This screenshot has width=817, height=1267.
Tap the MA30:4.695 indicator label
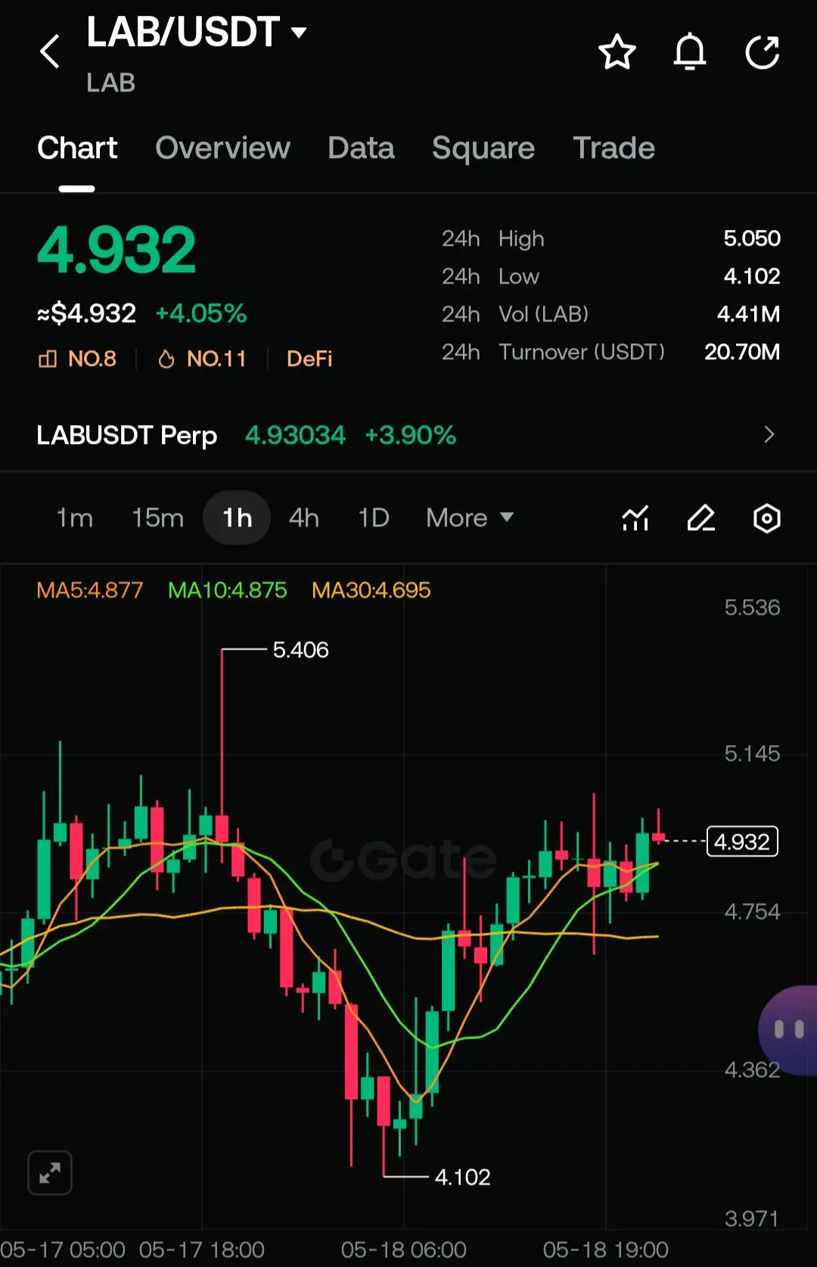tap(371, 590)
